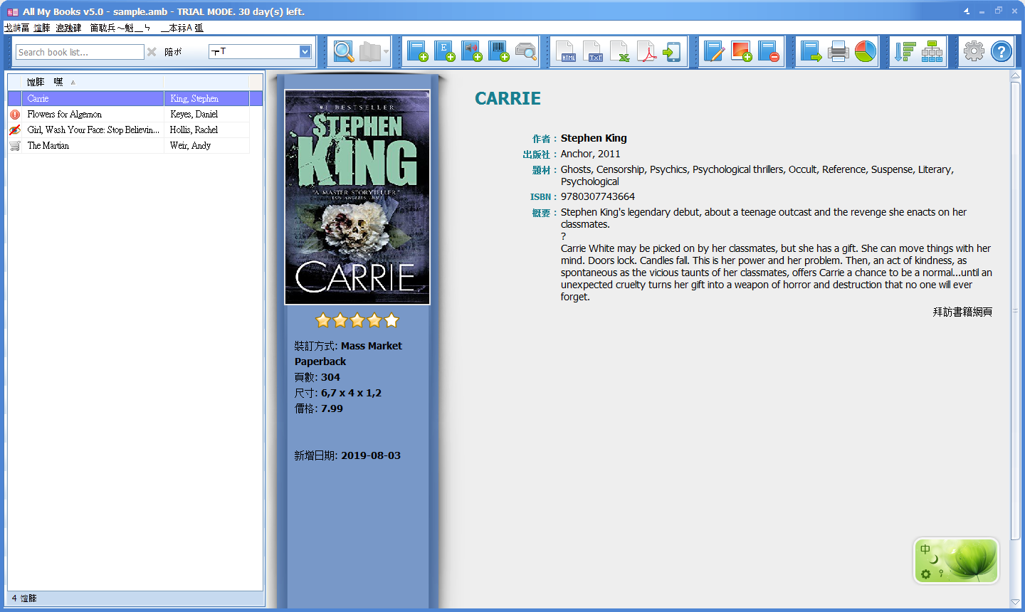The height and width of the screenshot is (612, 1025).
Task: Open the sort order icon
Action: click(905, 51)
